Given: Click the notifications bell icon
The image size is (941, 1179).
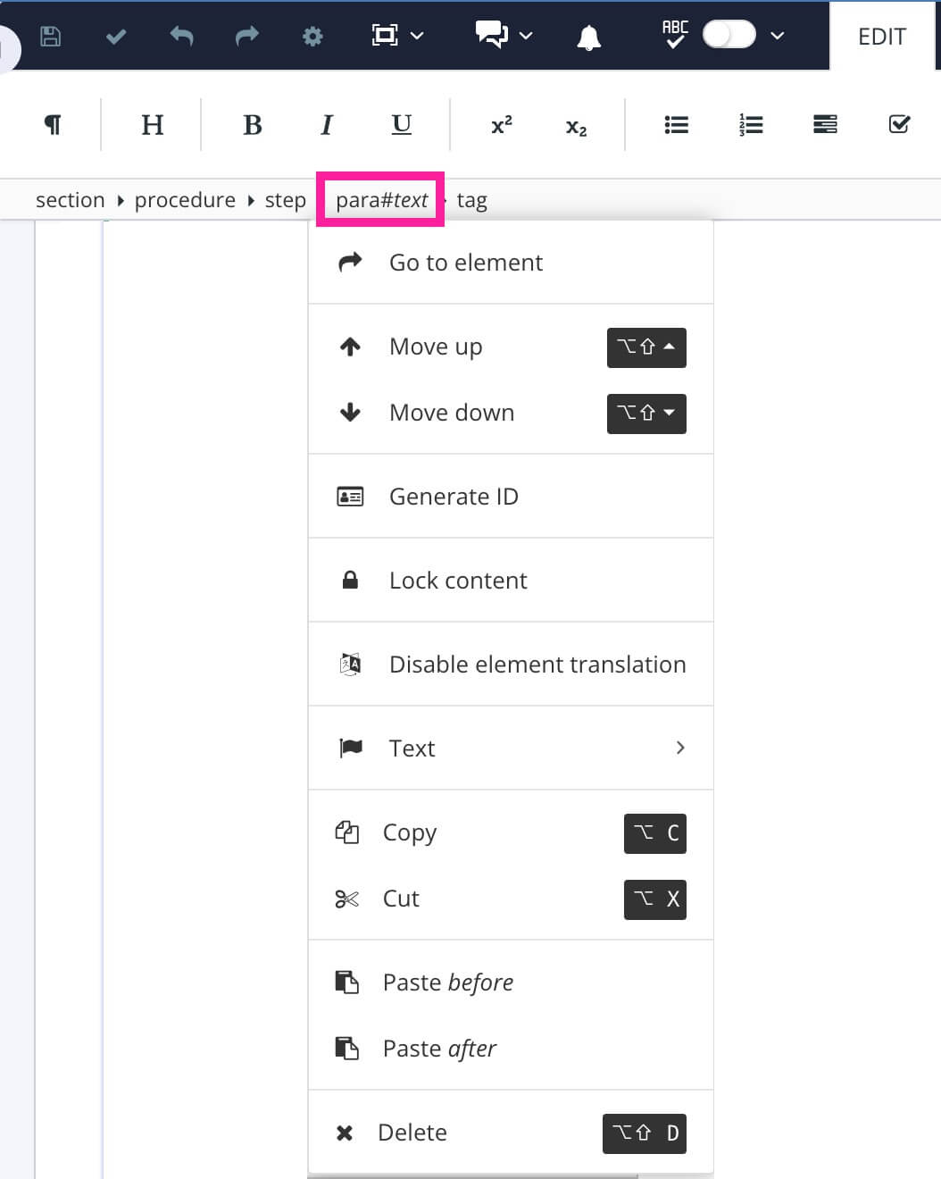Looking at the screenshot, I should tap(588, 36).
